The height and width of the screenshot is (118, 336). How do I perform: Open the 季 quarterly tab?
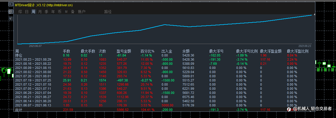coord(46,12)
